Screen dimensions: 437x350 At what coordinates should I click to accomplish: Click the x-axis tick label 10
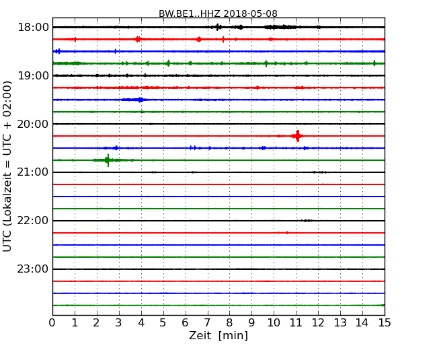point(274,323)
